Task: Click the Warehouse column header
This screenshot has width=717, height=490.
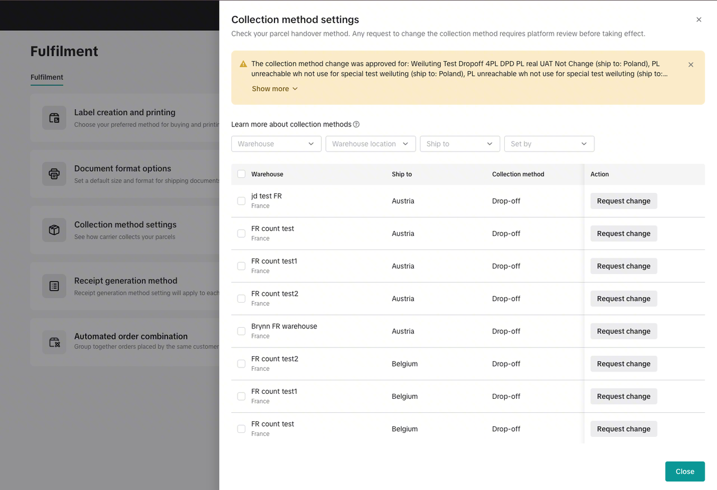Action: tap(267, 174)
